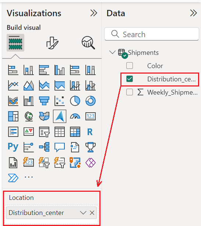The height and width of the screenshot is (226, 201).
Task: Select the Donut chart visual
Action: [x=91, y=101]
